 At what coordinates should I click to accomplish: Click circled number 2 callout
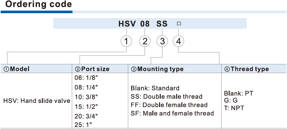pos(145,41)
